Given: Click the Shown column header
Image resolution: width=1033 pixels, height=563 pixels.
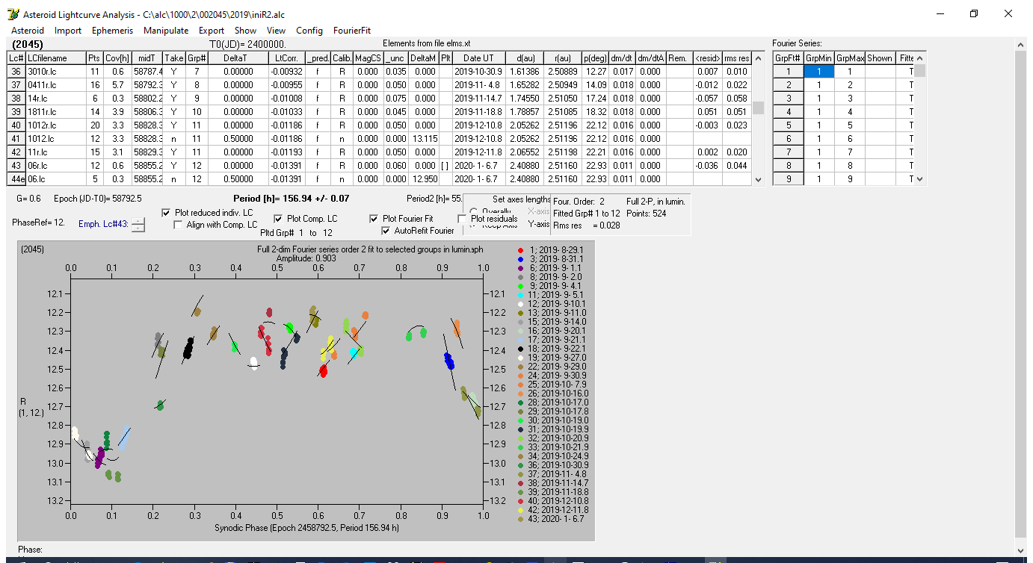Looking at the screenshot, I should 881,58.
